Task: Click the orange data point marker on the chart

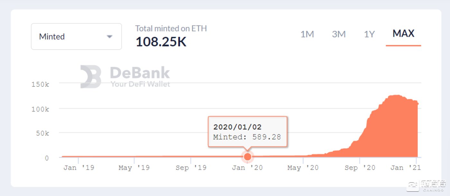Action: pos(247,157)
